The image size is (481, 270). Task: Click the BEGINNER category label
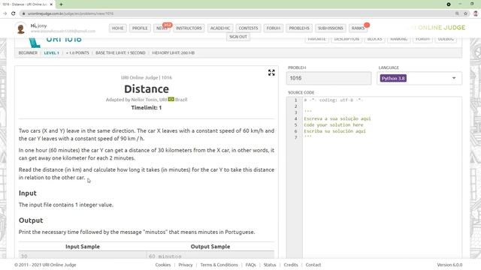click(x=28, y=53)
